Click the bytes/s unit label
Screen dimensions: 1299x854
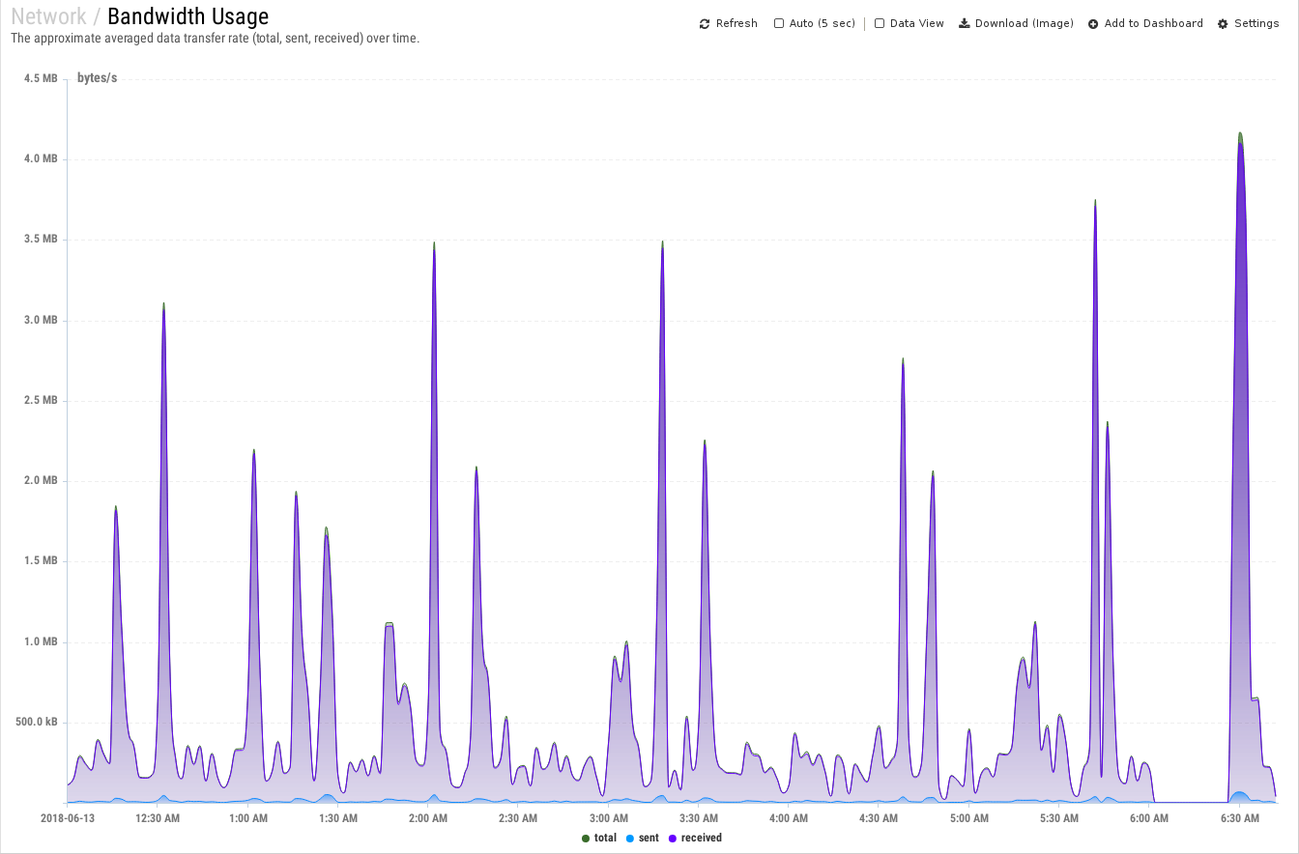97,78
